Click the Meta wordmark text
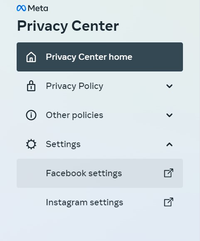Screen dimensions: 200x241 38,8
